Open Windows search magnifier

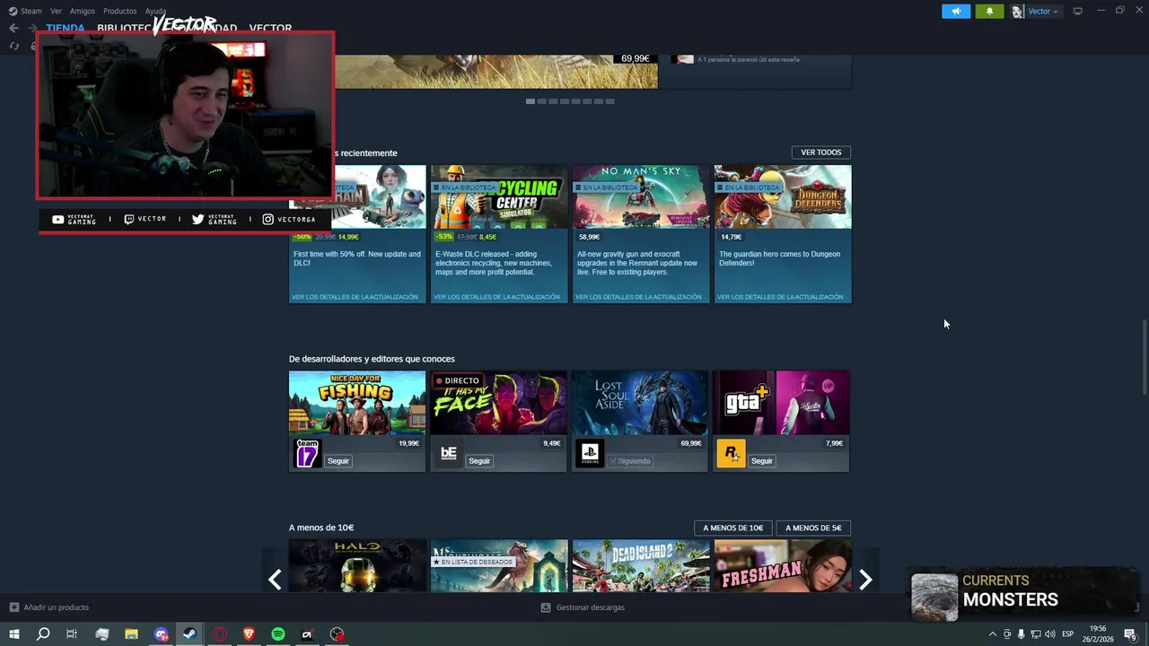43,634
